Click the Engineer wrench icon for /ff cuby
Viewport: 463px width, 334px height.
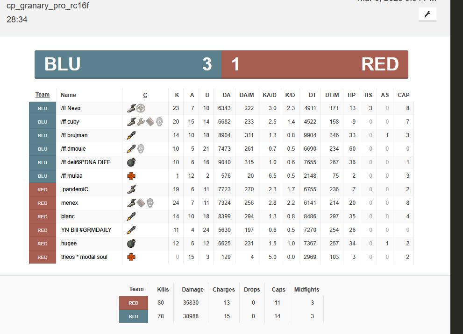(141, 122)
